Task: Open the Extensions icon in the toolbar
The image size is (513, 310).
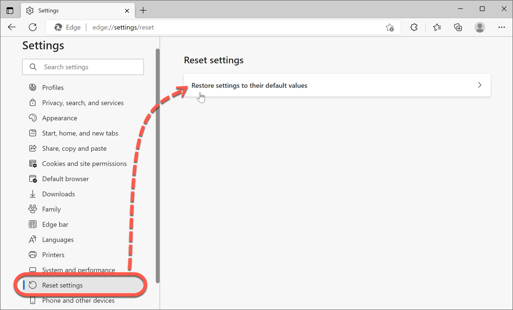Action: [414, 27]
